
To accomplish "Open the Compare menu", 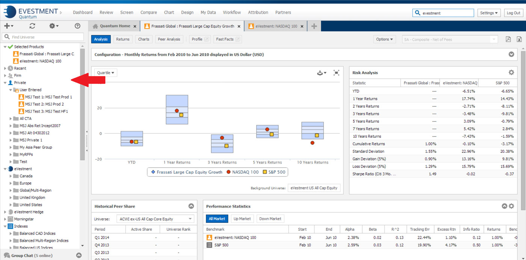I will tap(149, 12).
